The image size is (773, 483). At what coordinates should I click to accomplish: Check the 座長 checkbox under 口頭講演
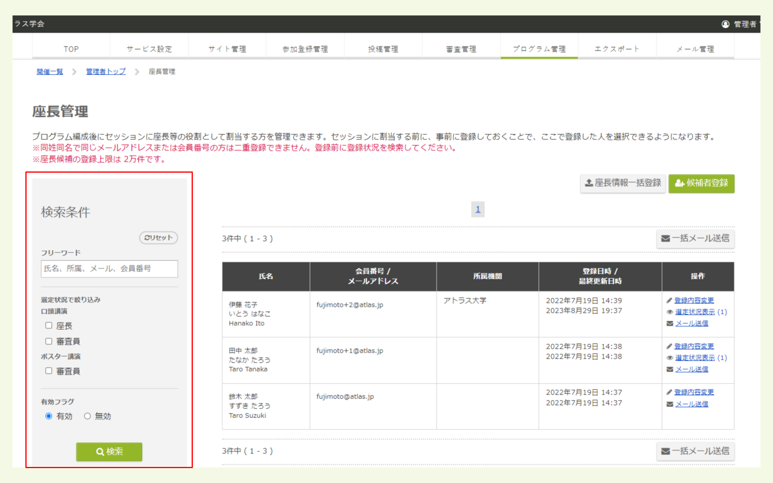point(49,325)
